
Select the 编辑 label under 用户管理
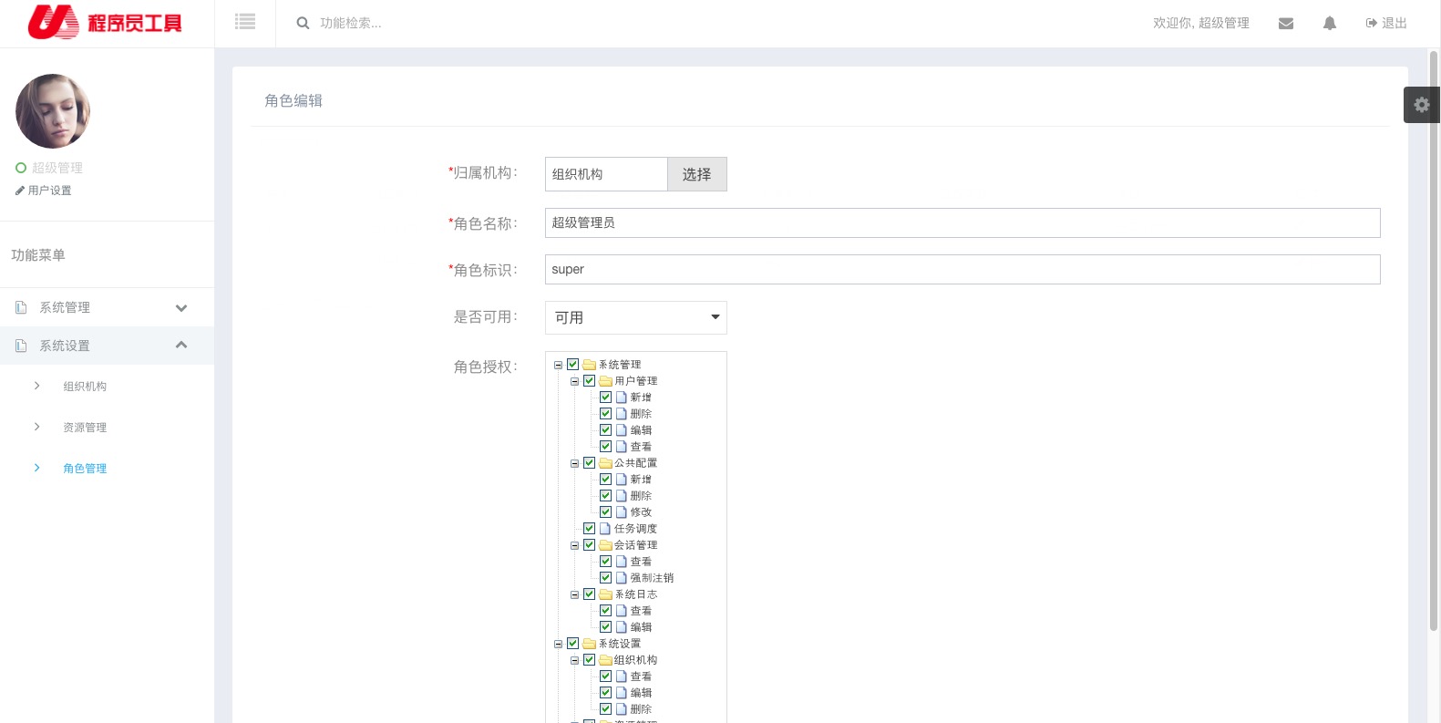tap(642, 430)
